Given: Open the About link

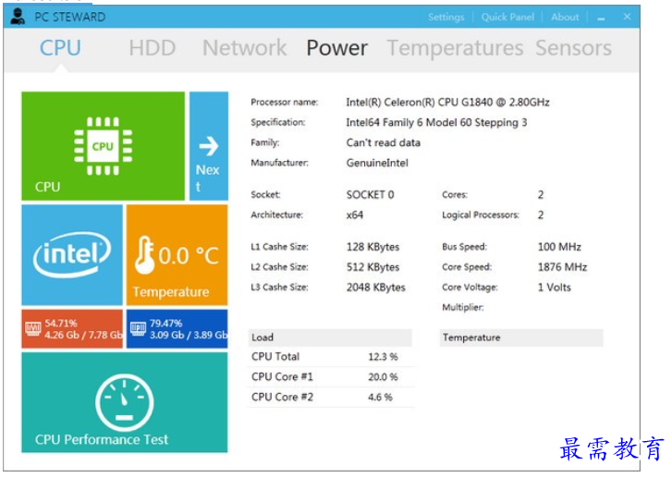Looking at the screenshot, I should click(x=565, y=18).
